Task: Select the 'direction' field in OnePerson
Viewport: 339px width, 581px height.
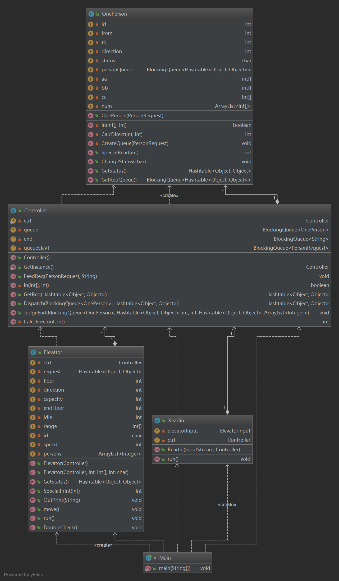Action: point(169,52)
